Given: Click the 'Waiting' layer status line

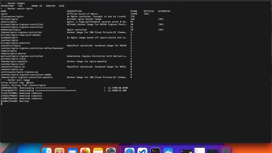Looking at the screenshot, I should point(15,101).
